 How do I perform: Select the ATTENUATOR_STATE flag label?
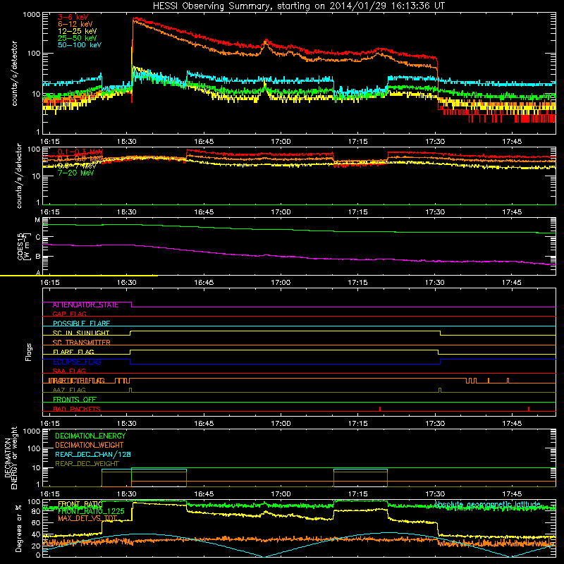[x=85, y=305]
